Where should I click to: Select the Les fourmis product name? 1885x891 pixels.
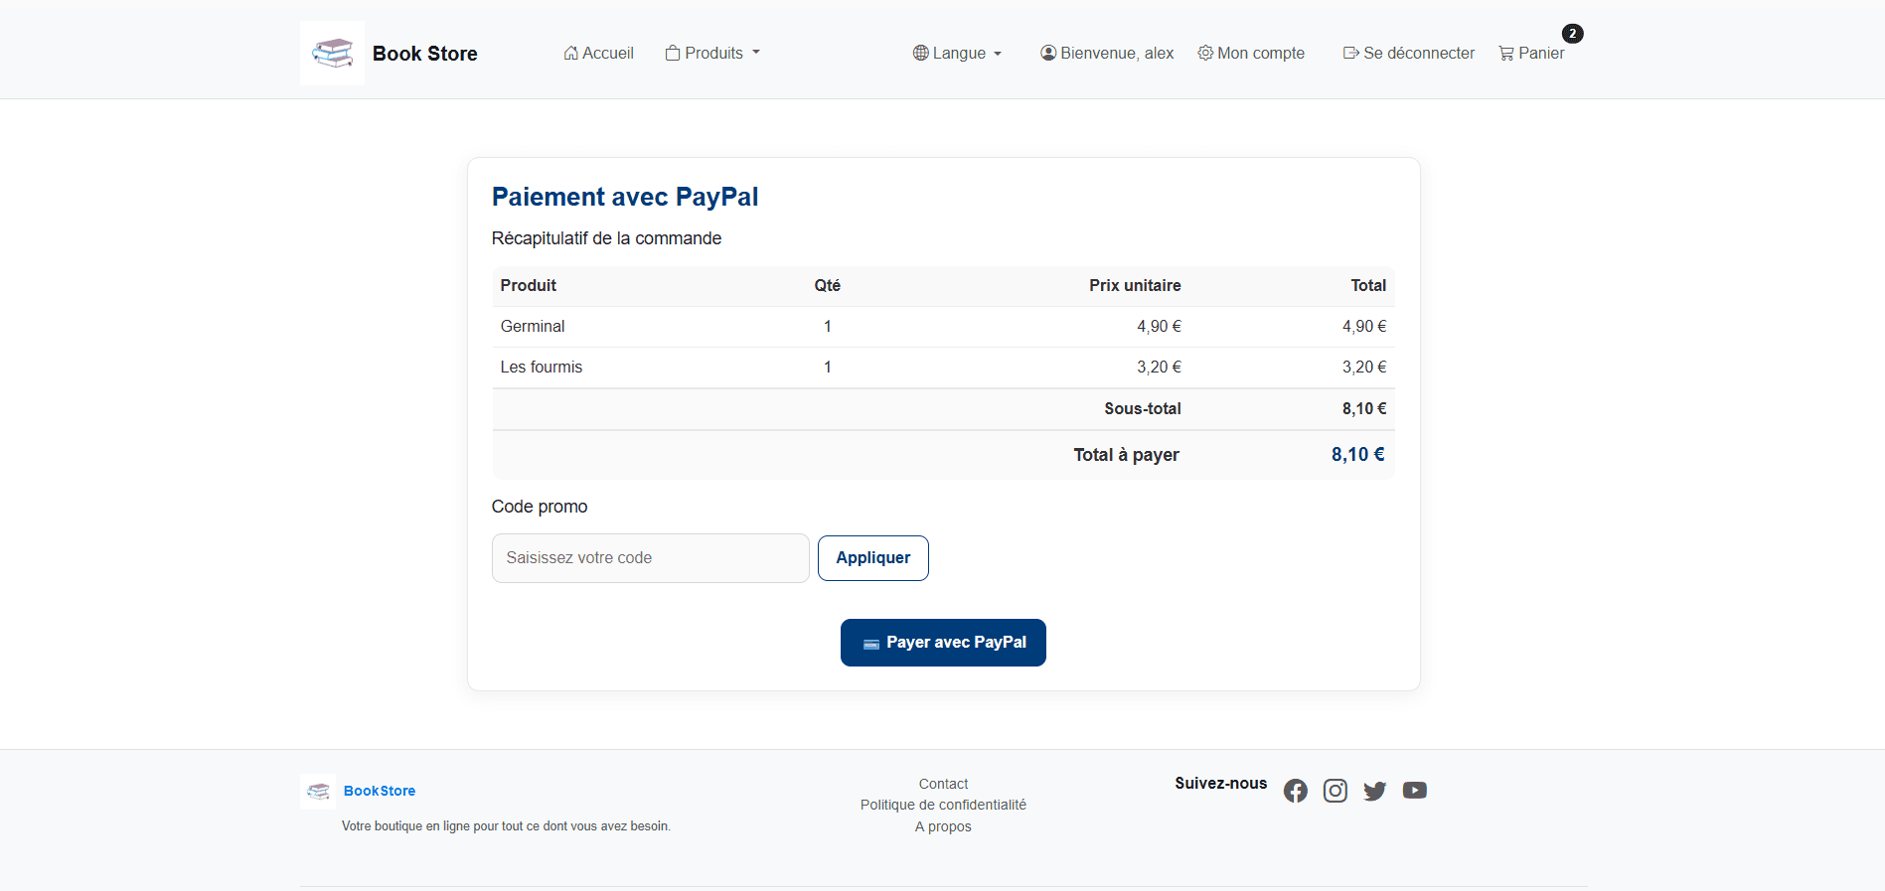tap(542, 368)
